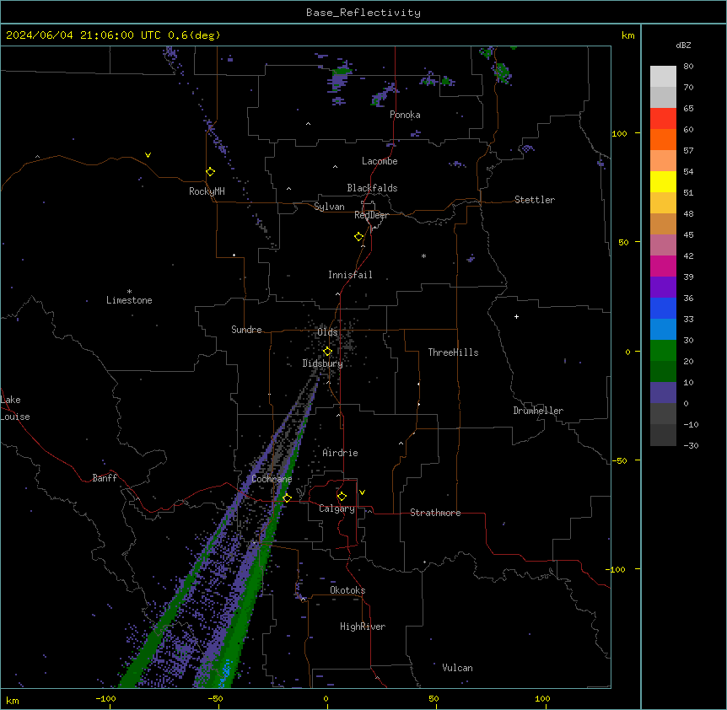Viewport: 727px width, 710px height.
Task: Click the RedDeer city label
Action: pyautogui.click(x=371, y=215)
